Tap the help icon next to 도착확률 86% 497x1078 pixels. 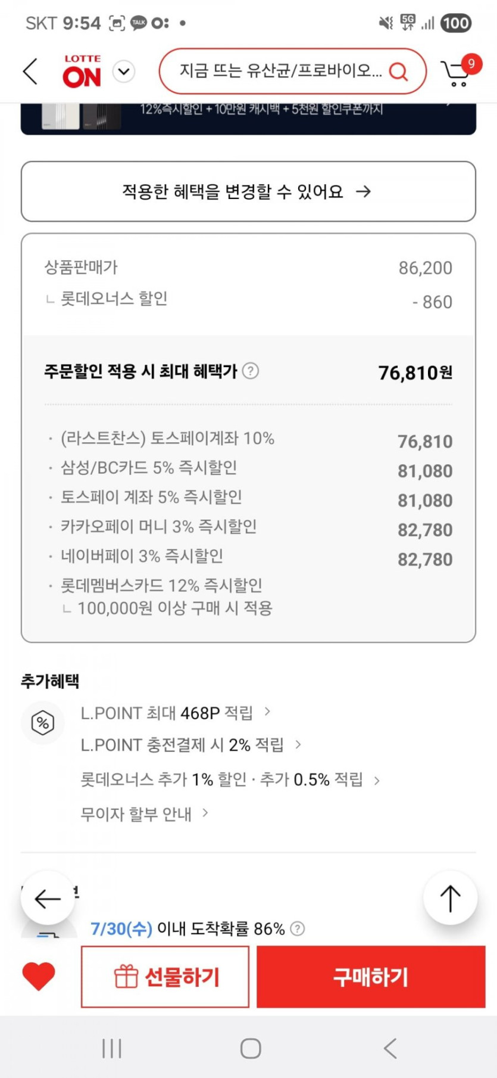[298, 928]
